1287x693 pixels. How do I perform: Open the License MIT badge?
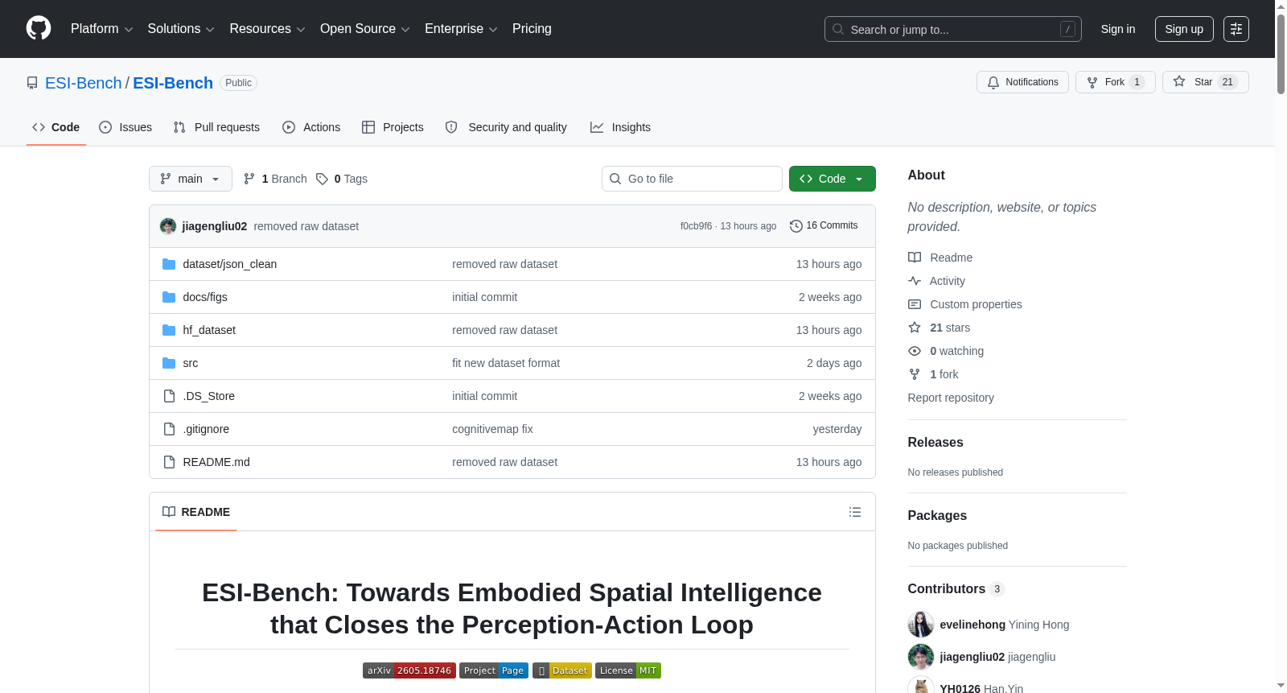628,670
